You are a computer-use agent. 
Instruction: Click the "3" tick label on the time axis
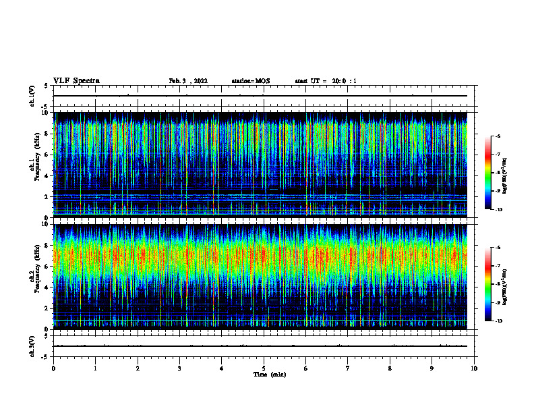pos(179,368)
